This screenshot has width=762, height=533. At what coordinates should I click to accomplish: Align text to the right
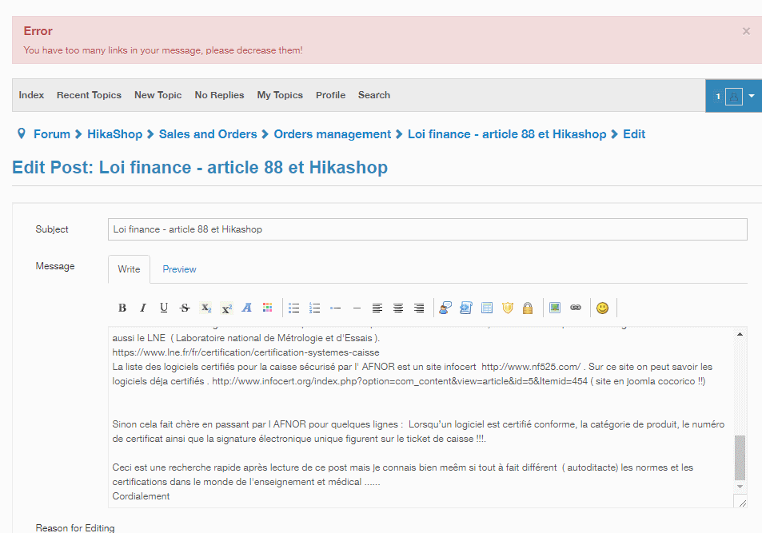pyautogui.click(x=419, y=308)
